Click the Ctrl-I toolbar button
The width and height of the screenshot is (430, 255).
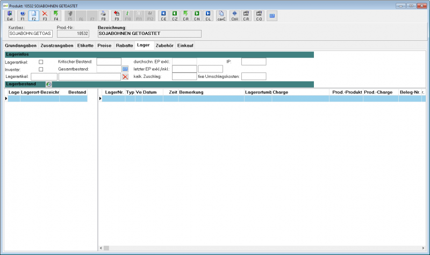(x=235, y=16)
